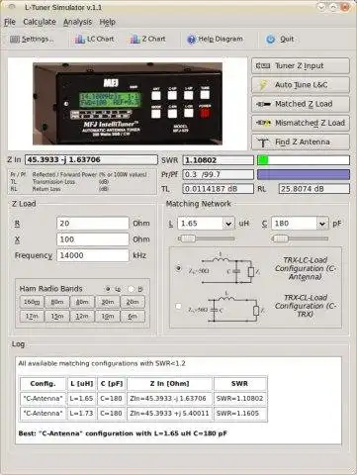357x475 pixels.
Task: Open the Analysis menu
Action: pyautogui.click(x=78, y=22)
